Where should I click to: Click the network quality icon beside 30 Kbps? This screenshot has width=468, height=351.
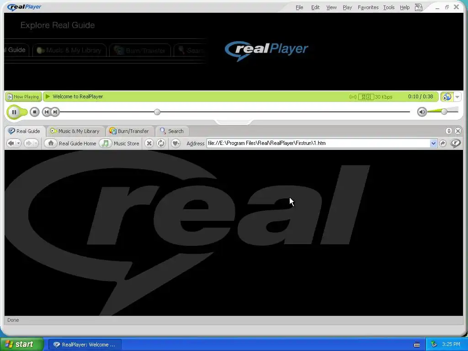[x=366, y=97]
